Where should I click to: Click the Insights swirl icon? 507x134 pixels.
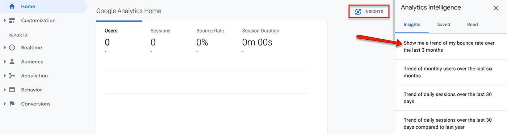(358, 12)
